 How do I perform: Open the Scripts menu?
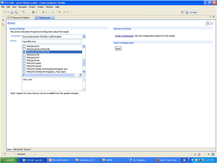pos(41,7)
